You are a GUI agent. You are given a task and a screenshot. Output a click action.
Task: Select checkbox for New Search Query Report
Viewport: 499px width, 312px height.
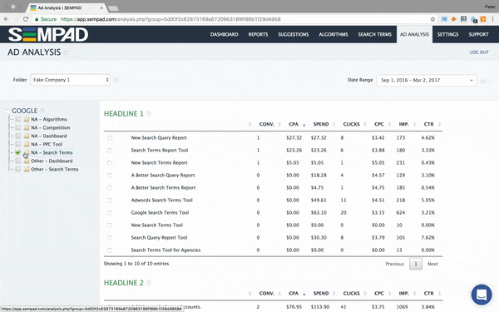[x=110, y=138]
